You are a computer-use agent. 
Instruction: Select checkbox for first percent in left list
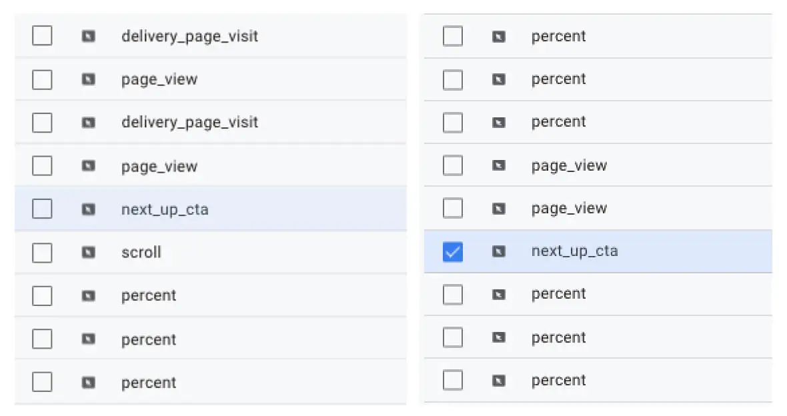coord(42,295)
